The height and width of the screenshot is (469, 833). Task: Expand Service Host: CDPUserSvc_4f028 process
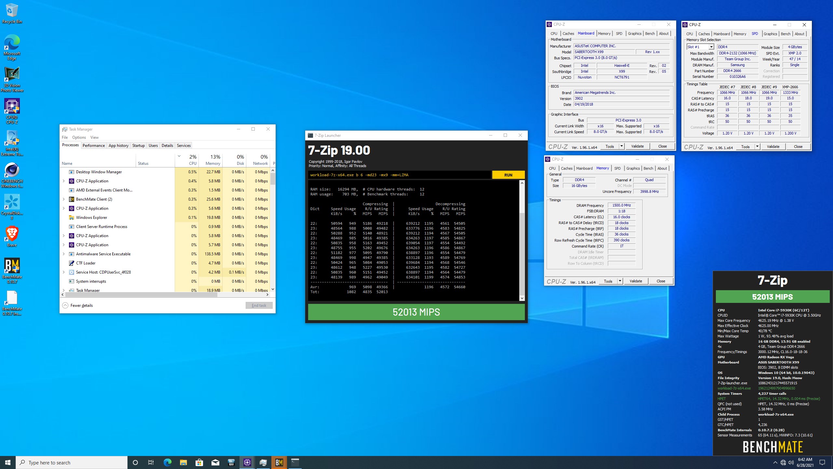(x=64, y=272)
